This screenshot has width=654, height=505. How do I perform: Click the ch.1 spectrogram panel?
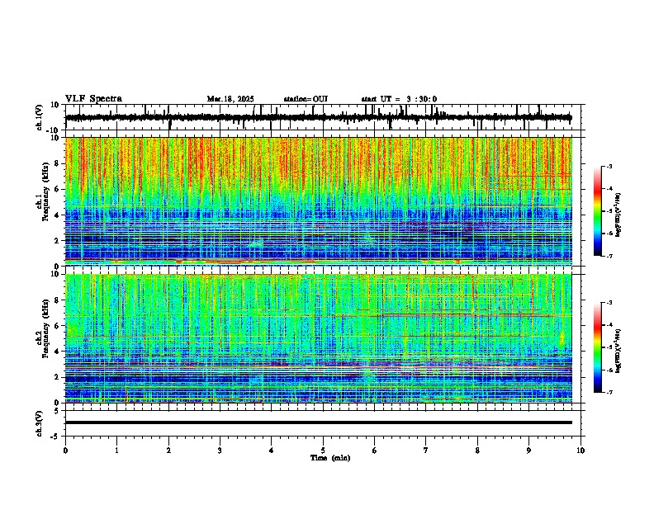click(319, 201)
